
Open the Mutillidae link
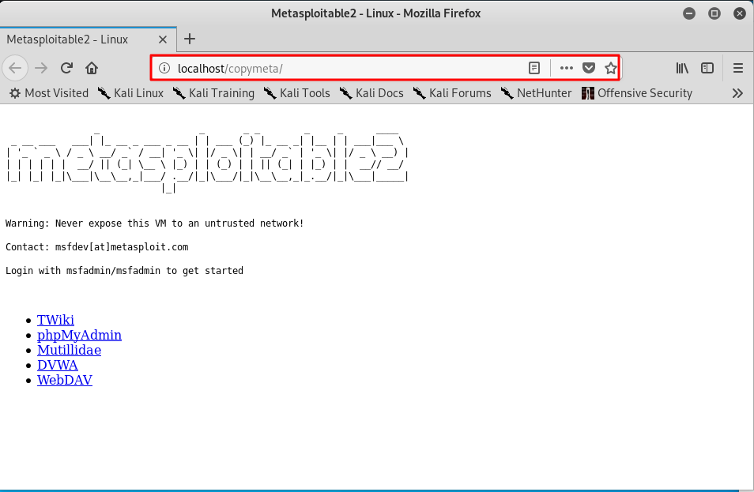click(x=70, y=350)
